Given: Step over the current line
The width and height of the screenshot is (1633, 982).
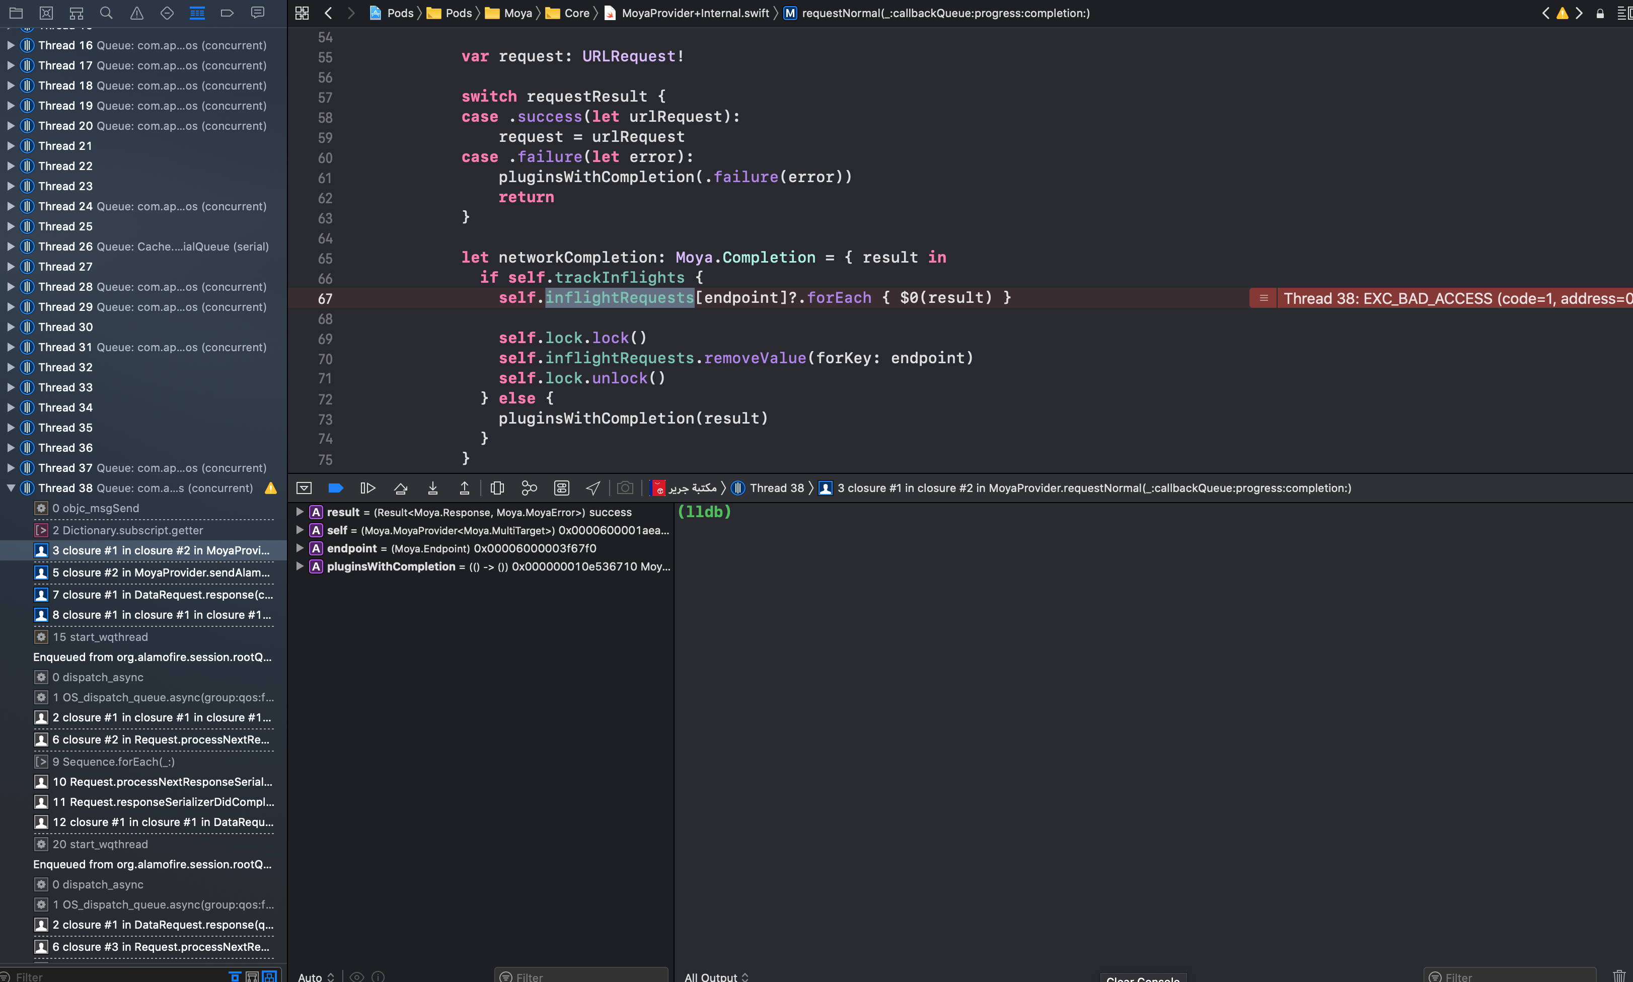Looking at the screenshot, I should pos(401,488).
